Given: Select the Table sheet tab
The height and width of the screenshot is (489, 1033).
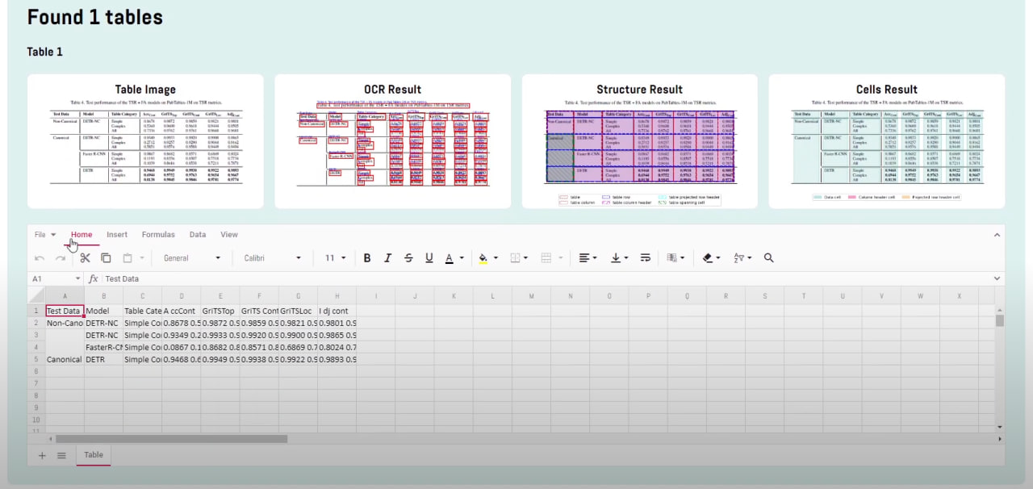Looking at the screenshot, I should click(94, 455).
